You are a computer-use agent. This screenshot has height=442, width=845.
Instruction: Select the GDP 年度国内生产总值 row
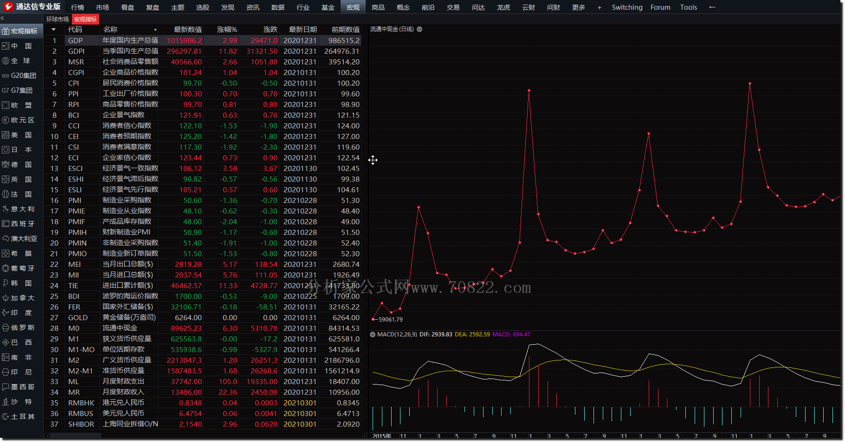tap(202, 40)
